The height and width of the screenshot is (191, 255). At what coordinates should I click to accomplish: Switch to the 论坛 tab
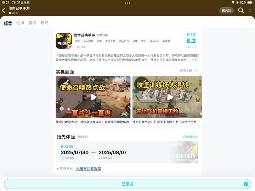click(20, 23)
